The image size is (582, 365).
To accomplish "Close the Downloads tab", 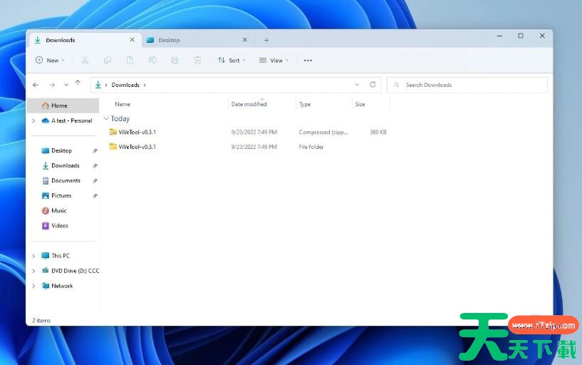I will point(132,40).
